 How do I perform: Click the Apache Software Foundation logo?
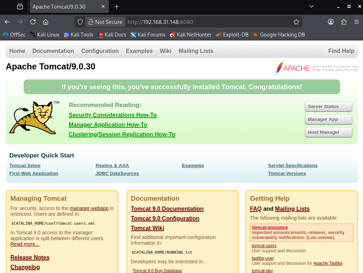pyautogui.click(x=316, y=68)
